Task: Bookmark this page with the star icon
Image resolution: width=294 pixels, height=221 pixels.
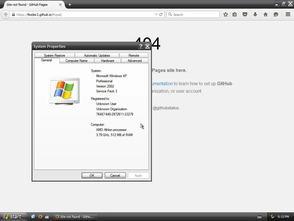Action: pos(226,14)
